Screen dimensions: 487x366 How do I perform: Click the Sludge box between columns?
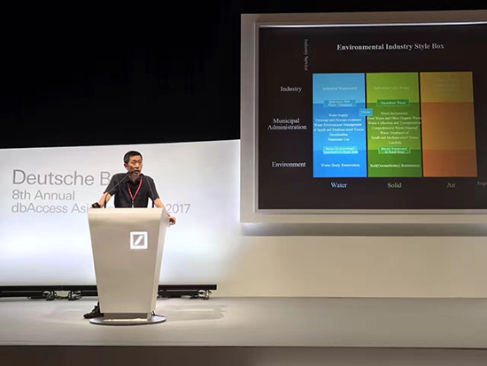coord(367,112)
